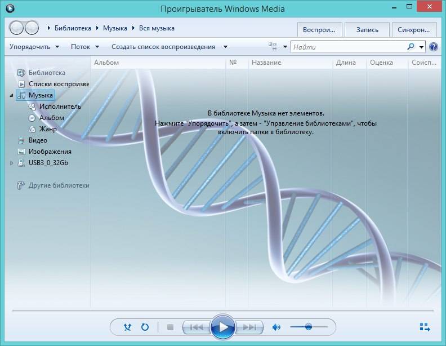Open Изображения library in sidebar

click(50, 152)
